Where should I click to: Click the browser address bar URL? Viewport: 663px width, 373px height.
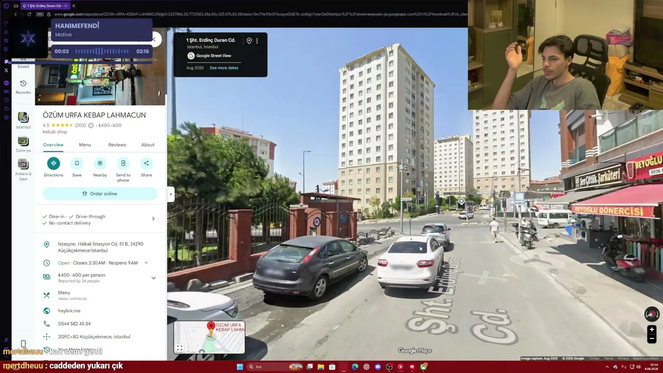(x=261, y=15)
